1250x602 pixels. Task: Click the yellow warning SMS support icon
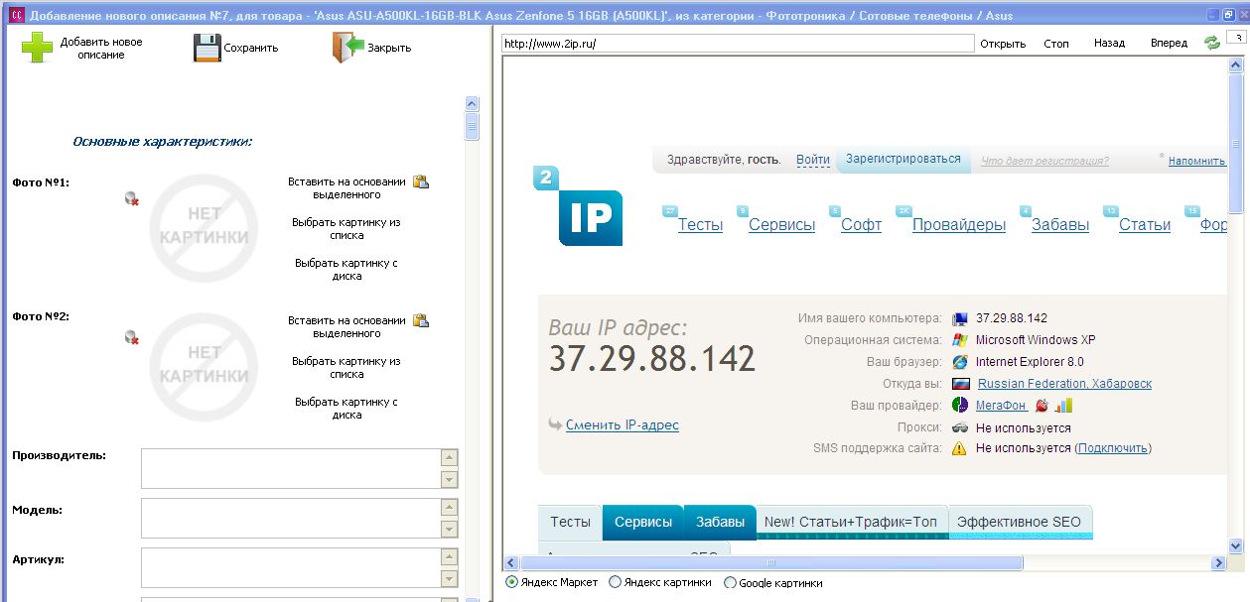pyautogui.click(x=959, y=448)
